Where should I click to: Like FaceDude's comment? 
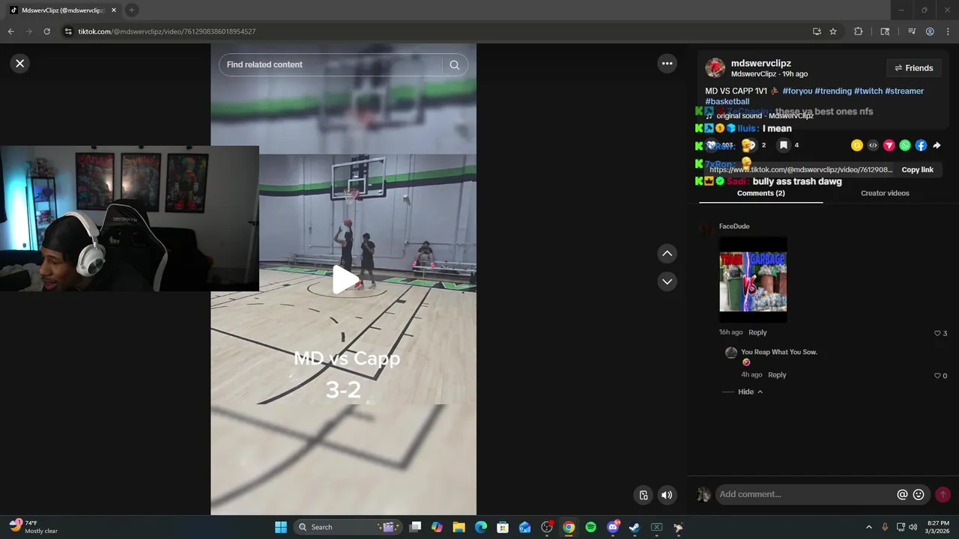(x=937, y=333)
